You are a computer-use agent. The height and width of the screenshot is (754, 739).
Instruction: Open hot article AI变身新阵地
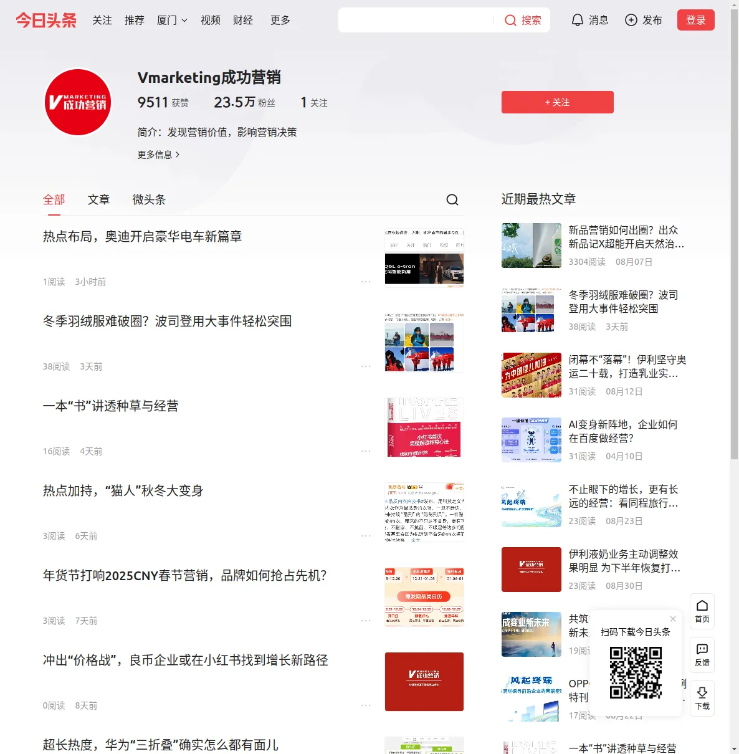click(x=622, y=432)
